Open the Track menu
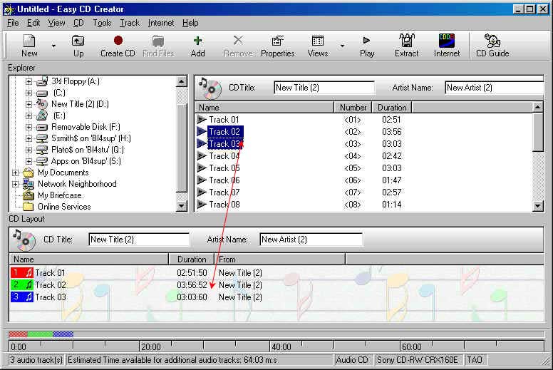The image size is (553, 370). [x=130, y=23]
